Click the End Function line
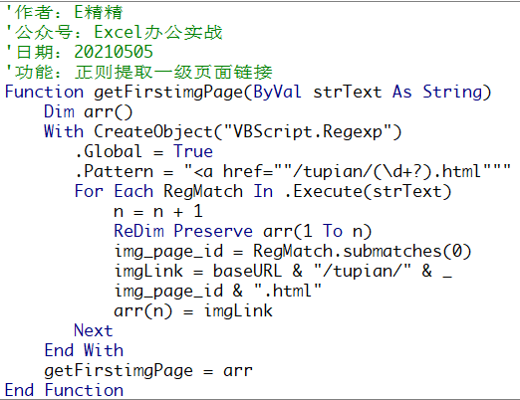This screenshot has width=520, height=400. [64, 390]
